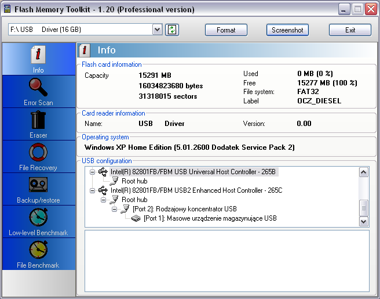Click USB tree scrollbar up arrow

point(364,172)
